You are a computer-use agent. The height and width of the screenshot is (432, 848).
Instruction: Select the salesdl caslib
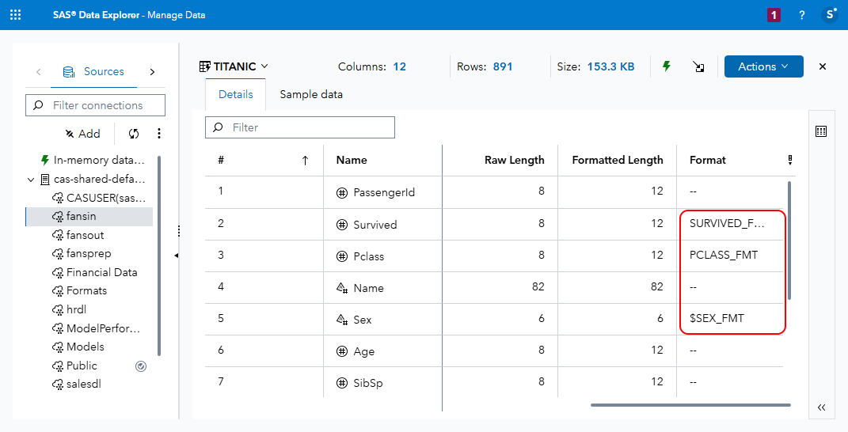76,384
